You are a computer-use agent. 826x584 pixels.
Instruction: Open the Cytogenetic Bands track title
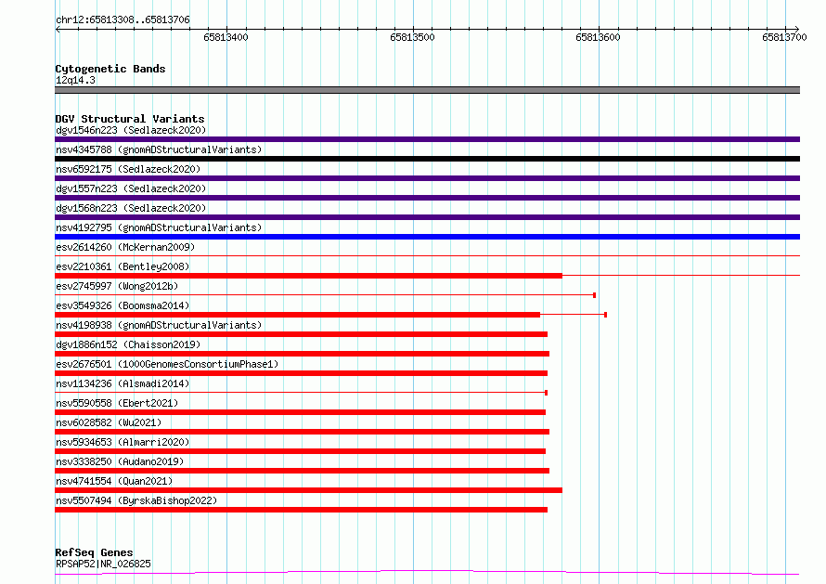pos(110,69)
